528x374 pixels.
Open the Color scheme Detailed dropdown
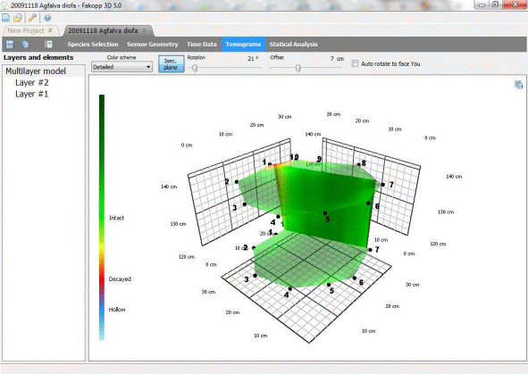(x=122, y=67)
